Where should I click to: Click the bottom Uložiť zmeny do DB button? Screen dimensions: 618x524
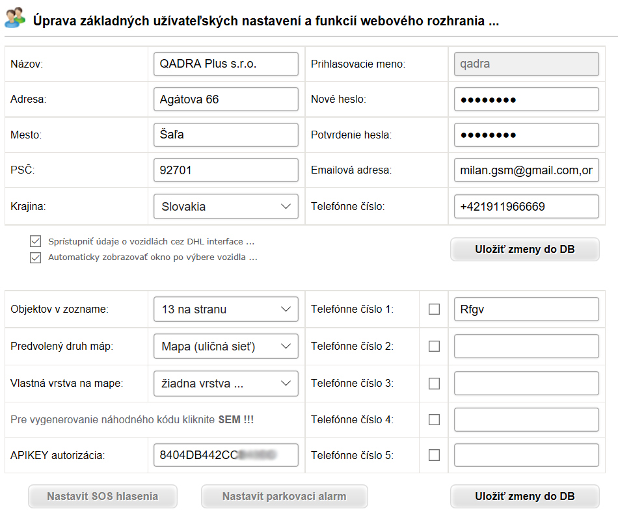click(x=524, y=497)
